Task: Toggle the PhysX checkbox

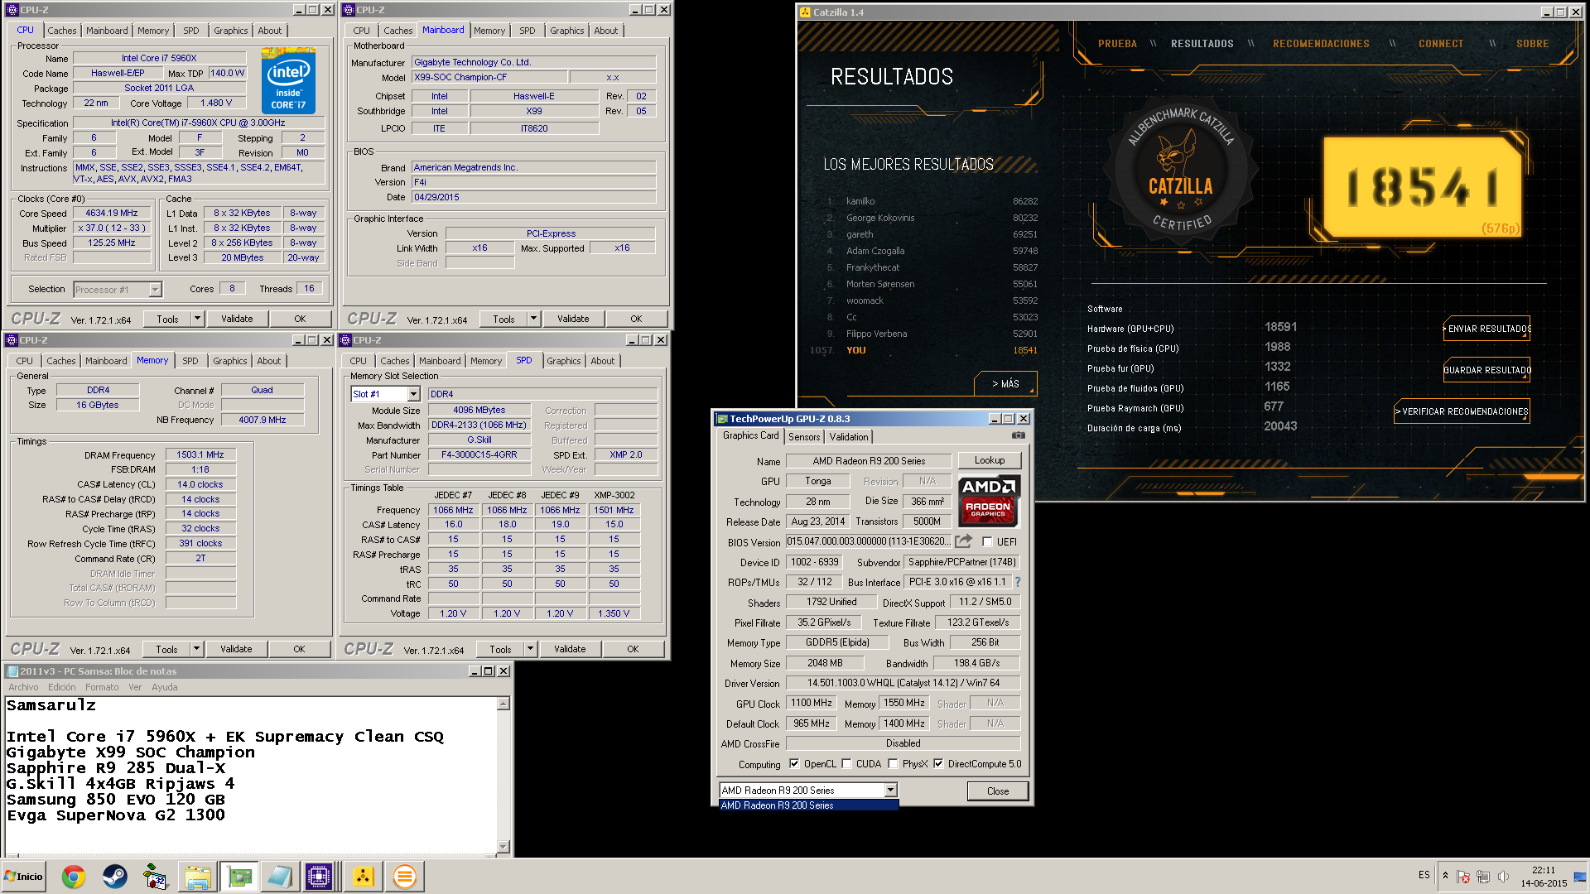Action: pyautogui.click(x=893, y=764)
